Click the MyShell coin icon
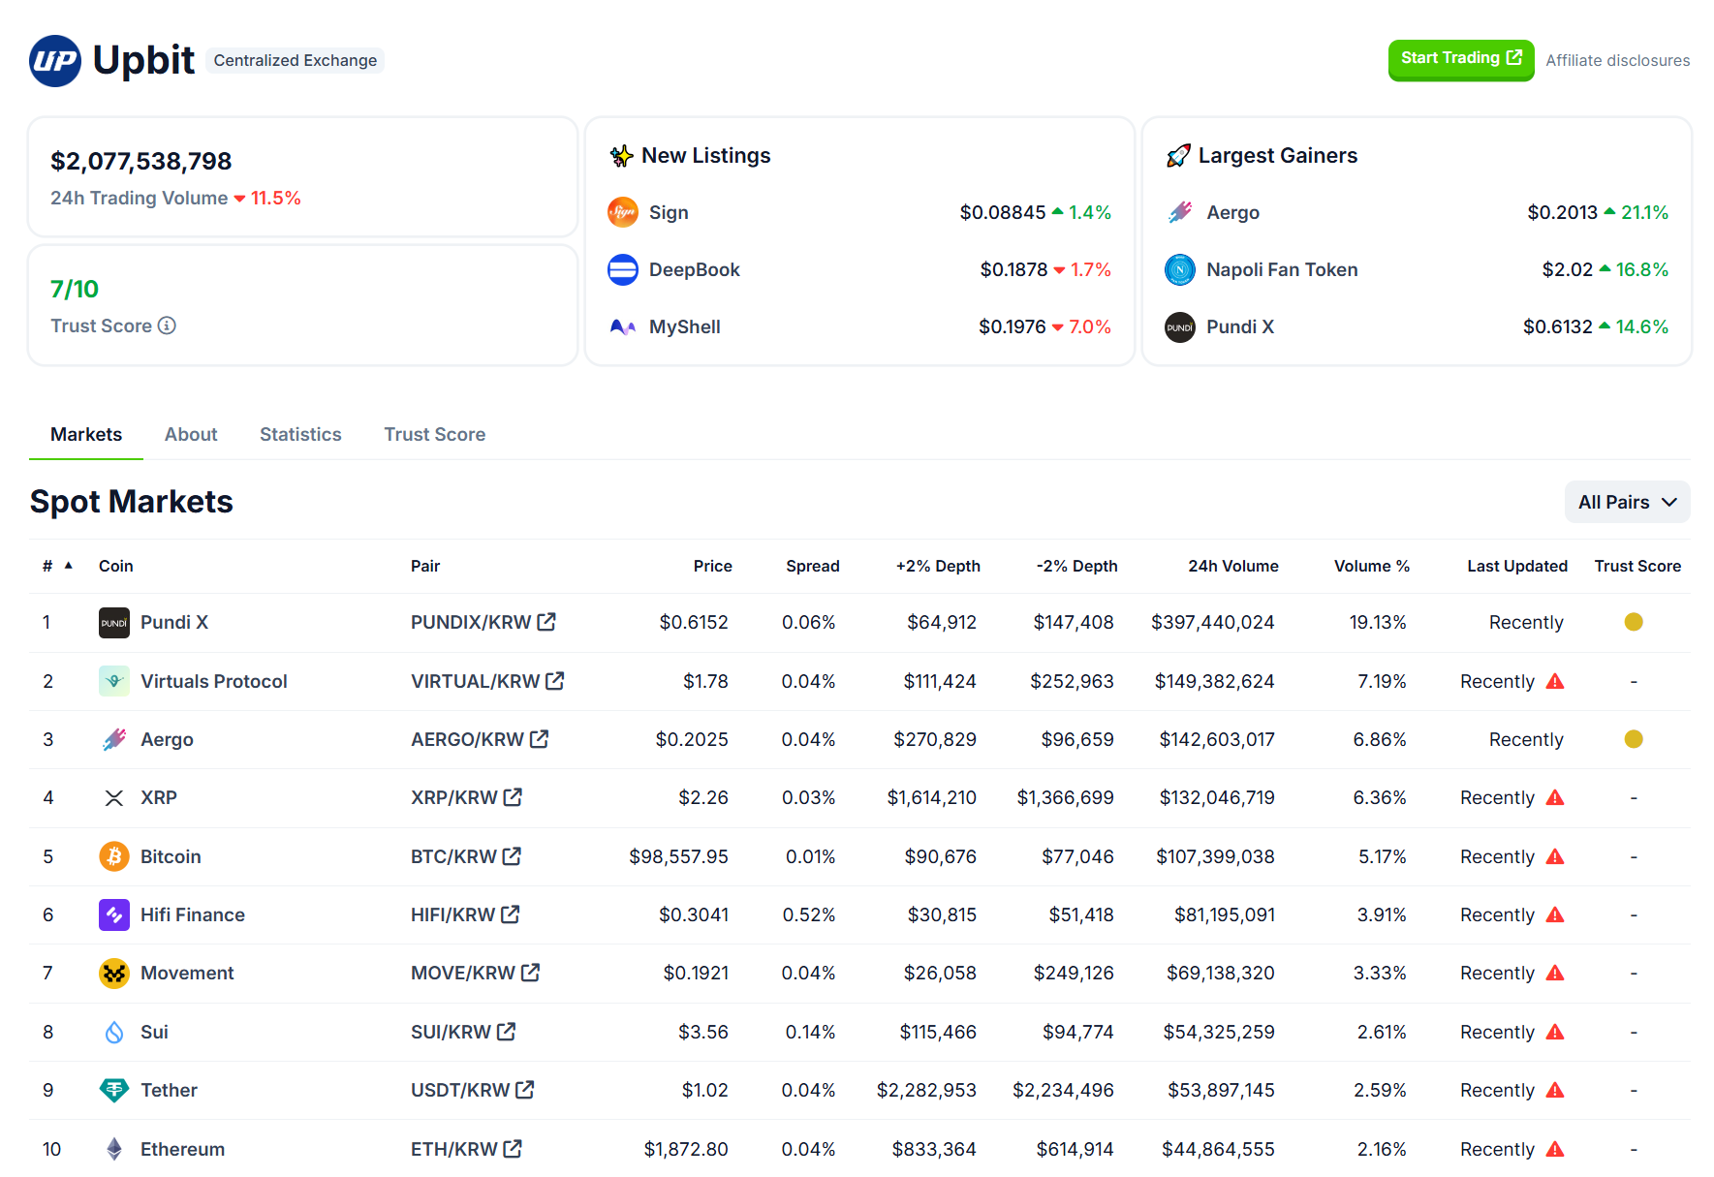 (x=623, y=326)
